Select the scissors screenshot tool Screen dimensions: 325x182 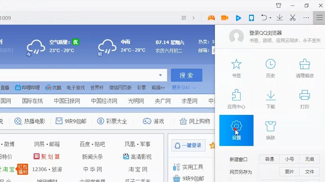pyautogui.click(x=293, y=18)
